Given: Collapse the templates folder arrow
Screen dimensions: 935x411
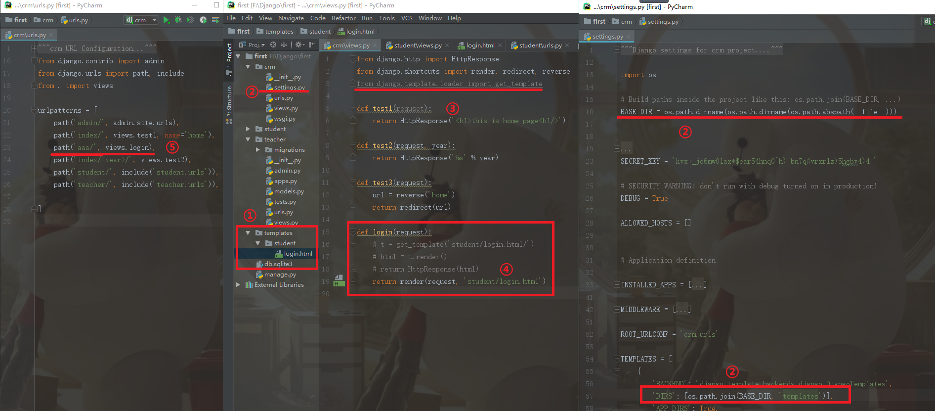Looking at the screenshot, I should (248, 233).
